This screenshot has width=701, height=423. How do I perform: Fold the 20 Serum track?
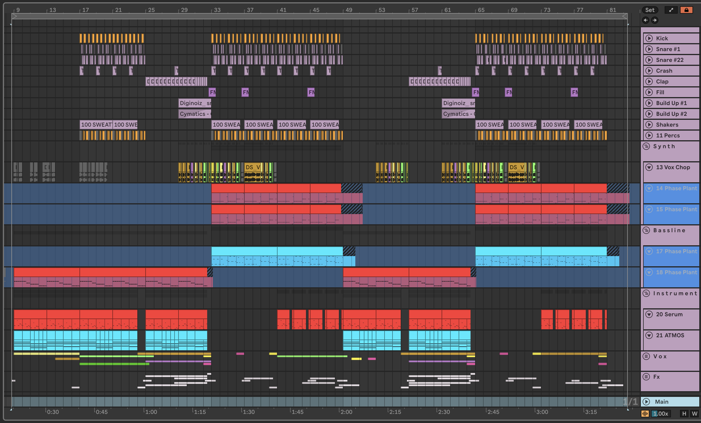click(x=649, y=314)
